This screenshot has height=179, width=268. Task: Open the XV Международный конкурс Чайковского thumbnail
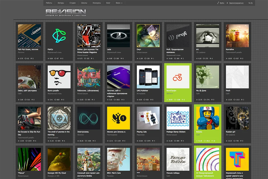(208, 159)
